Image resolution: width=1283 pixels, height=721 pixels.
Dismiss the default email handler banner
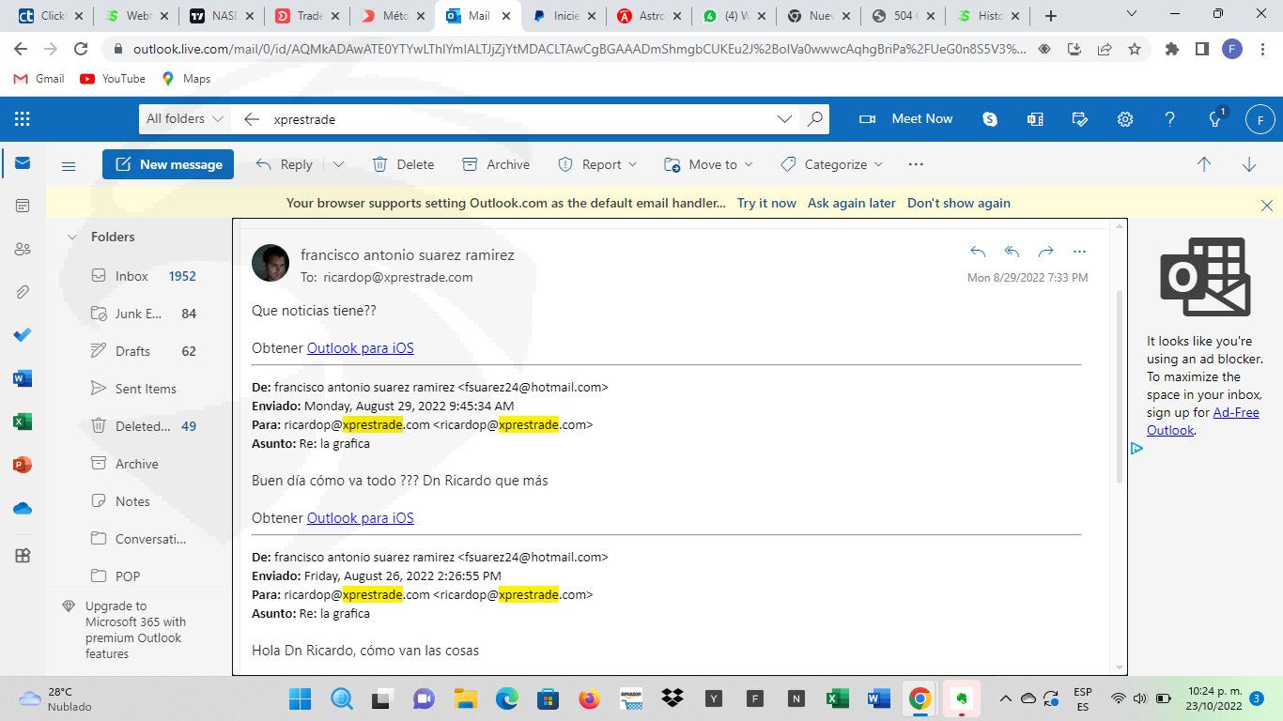coord(1266,205)
